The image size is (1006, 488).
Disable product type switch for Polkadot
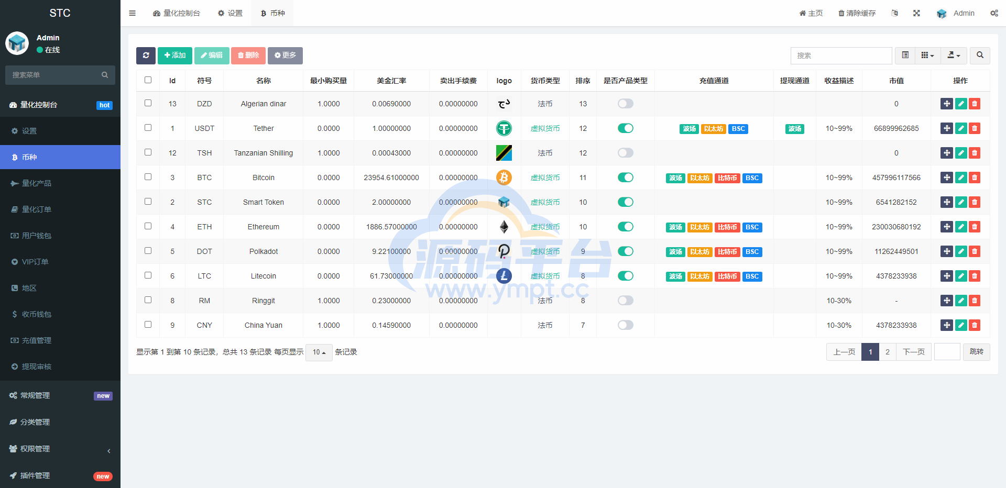pos(625,251)
